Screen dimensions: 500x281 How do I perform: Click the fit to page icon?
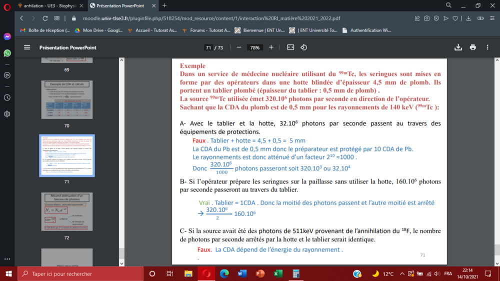click(290, 47)
